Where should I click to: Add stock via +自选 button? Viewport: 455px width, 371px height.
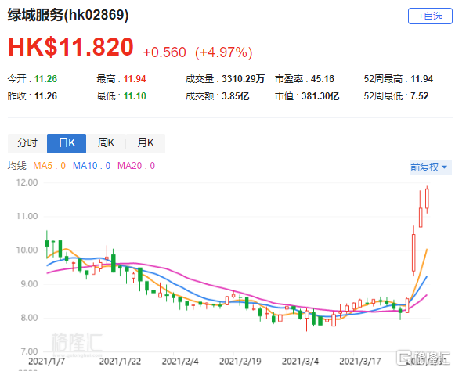[x=430, y=16]
